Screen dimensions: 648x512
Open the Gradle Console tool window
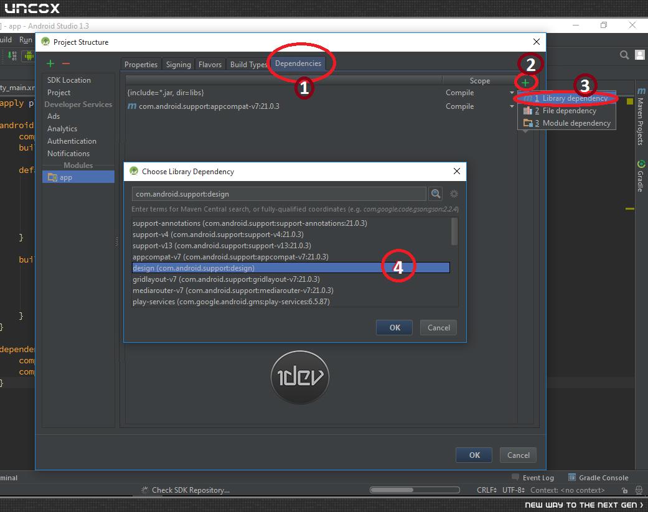click(x=598, y=478)
